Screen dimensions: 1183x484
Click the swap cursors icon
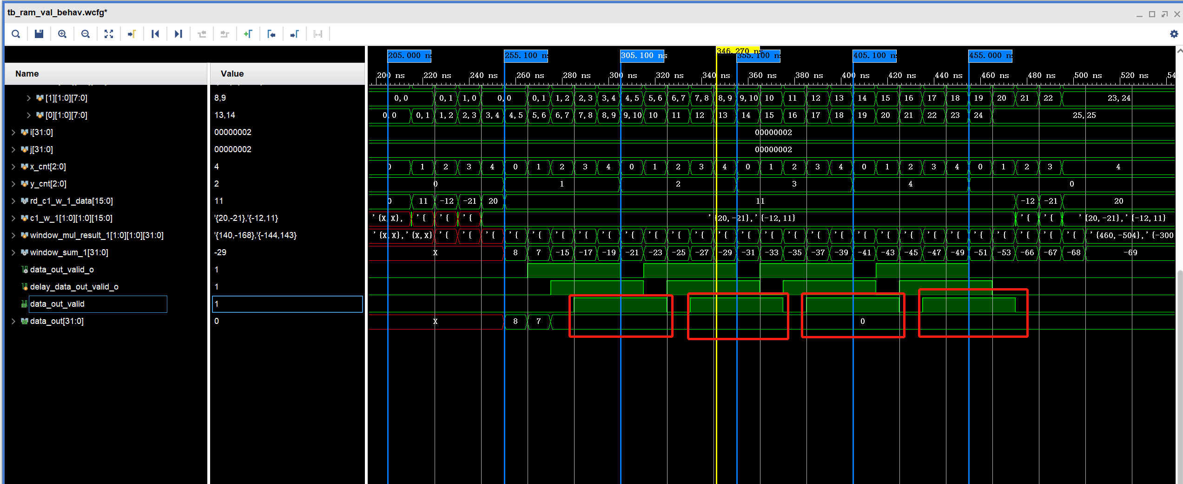pyautogui.click(x=318, y=34)
